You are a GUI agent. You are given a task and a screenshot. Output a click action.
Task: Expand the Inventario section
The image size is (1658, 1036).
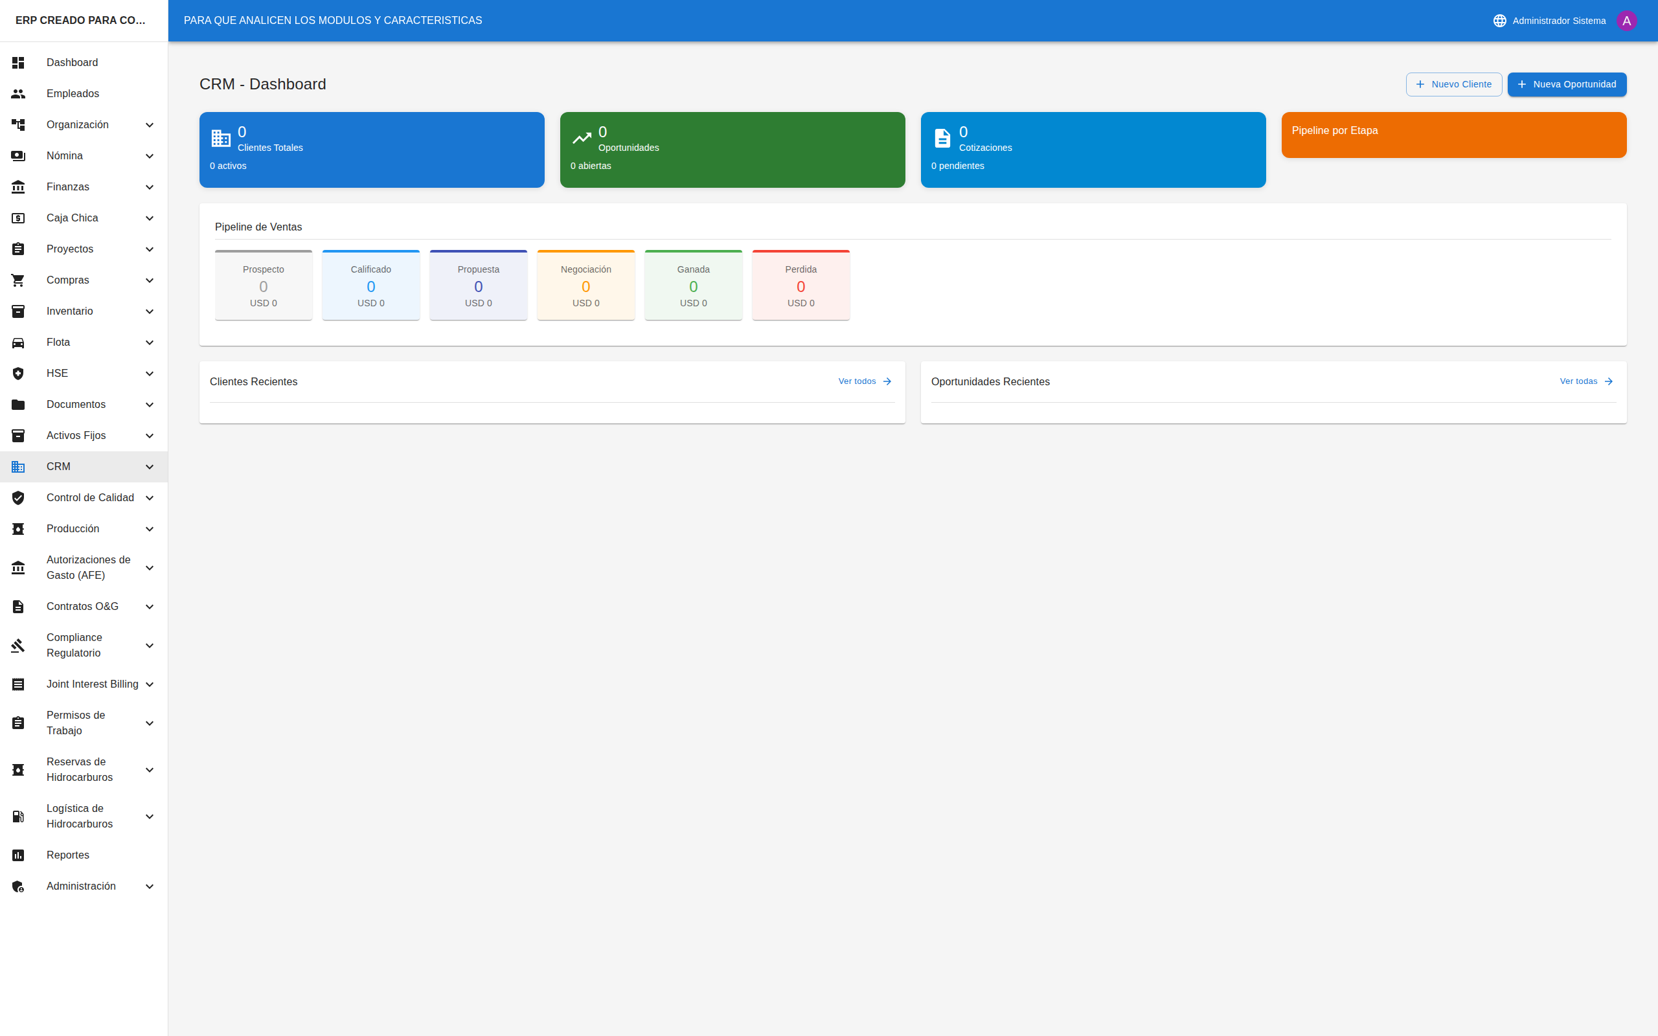coord(150,311)
